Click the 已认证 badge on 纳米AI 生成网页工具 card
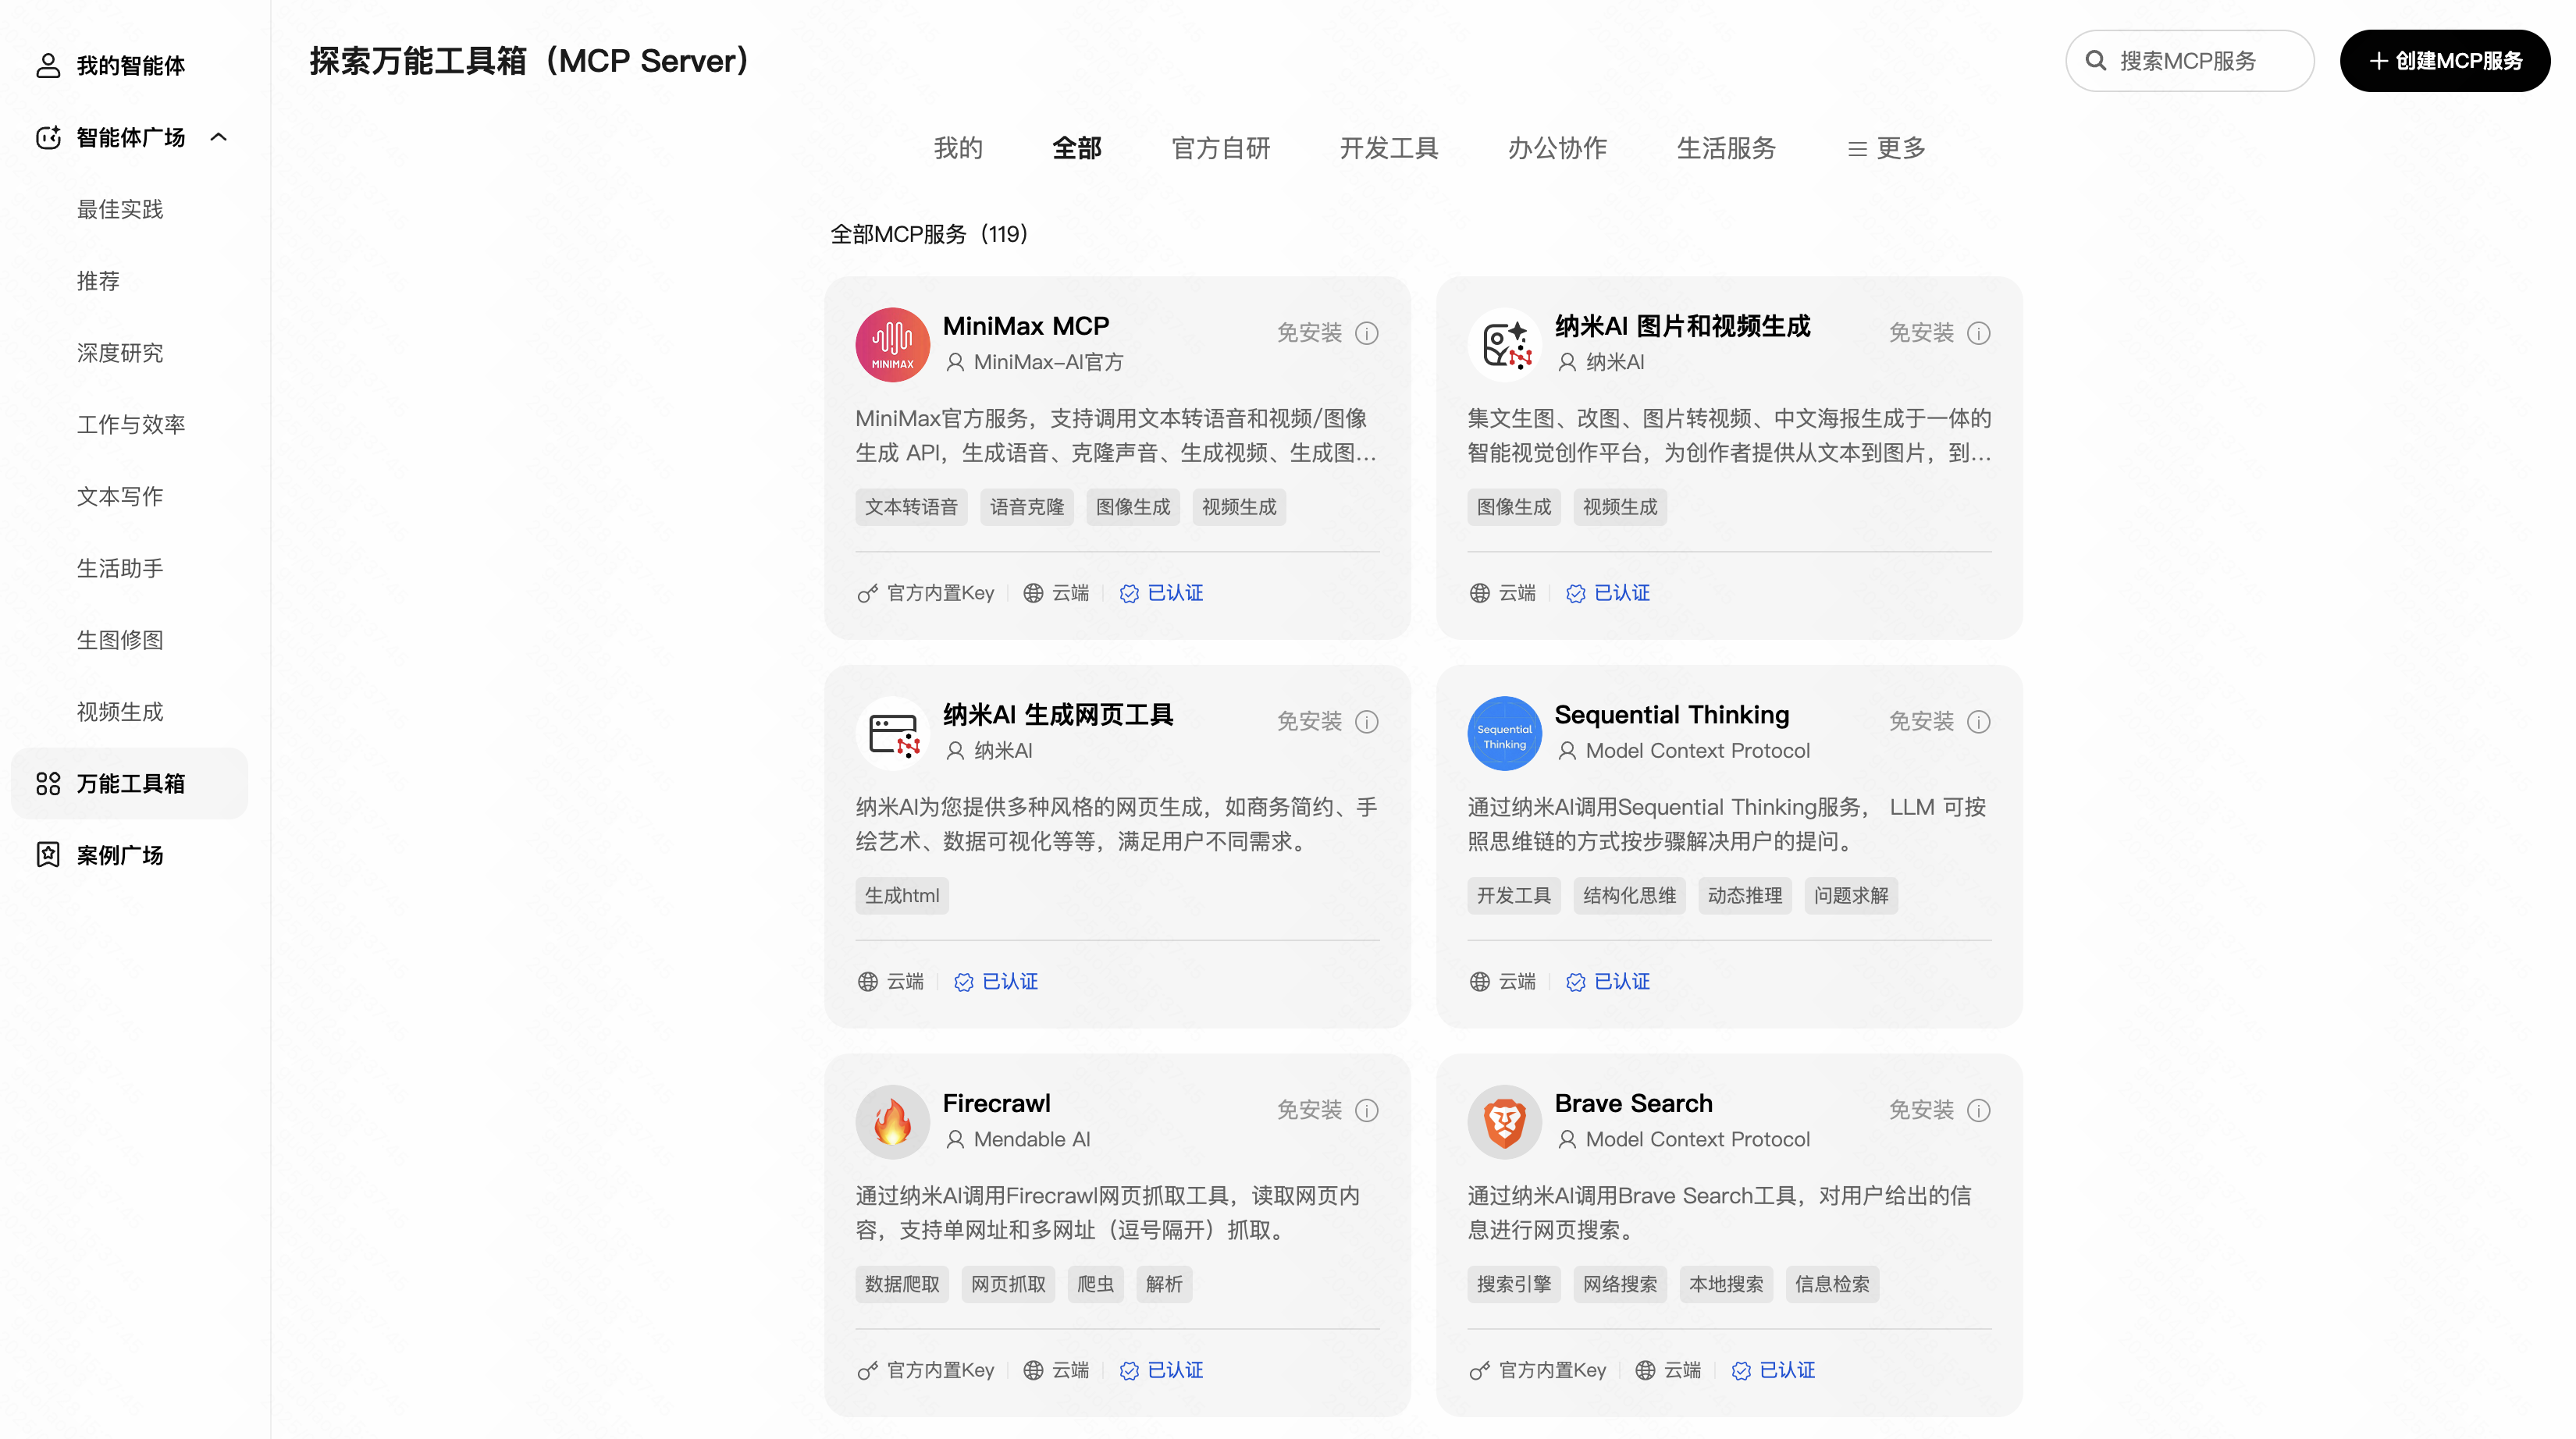Viewport: 2576px width, 1439px height. pos(996,982)
